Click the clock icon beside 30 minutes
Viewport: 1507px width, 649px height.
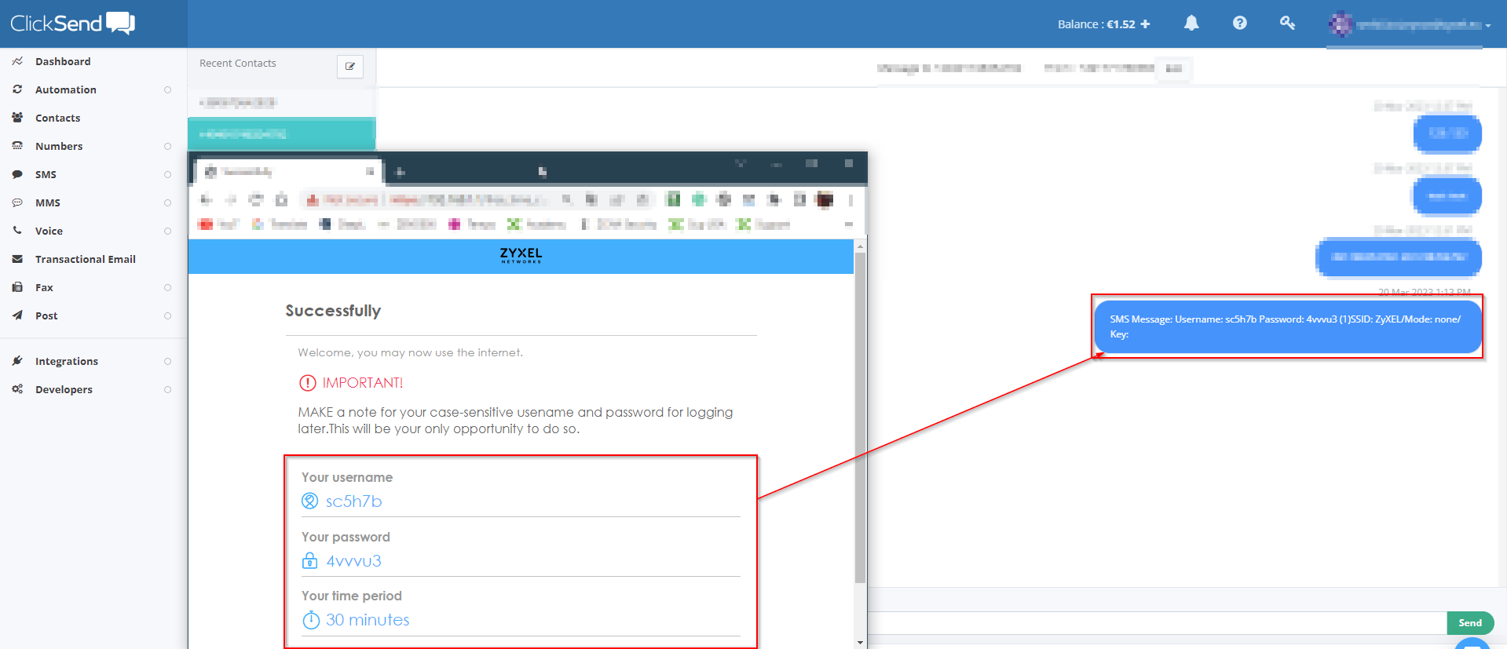pyautogui.click(x=311, y=620)
